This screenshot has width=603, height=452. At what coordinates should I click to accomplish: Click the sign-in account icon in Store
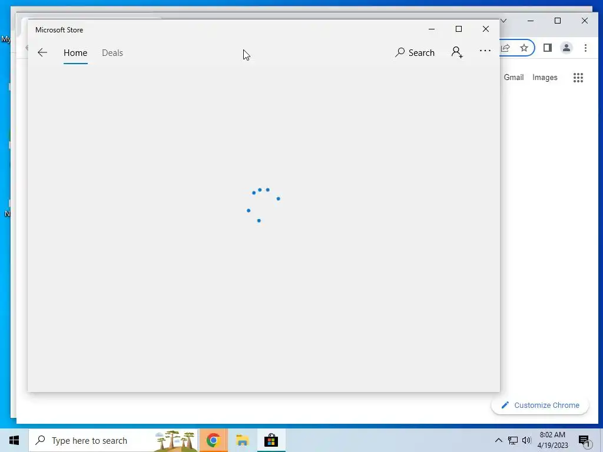pyautogui.click(x=457, y=52)
